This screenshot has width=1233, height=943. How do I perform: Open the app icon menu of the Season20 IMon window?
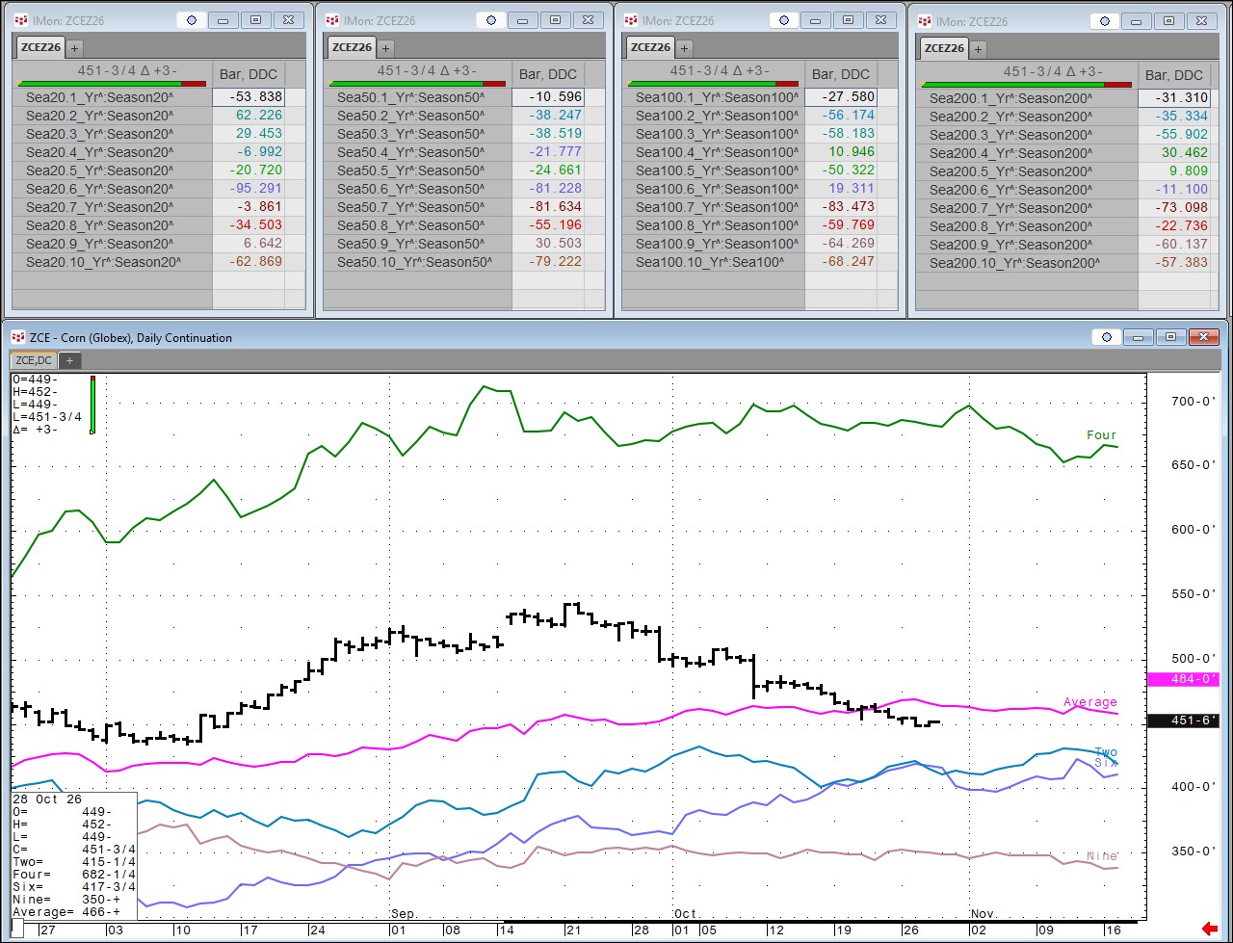21,20
